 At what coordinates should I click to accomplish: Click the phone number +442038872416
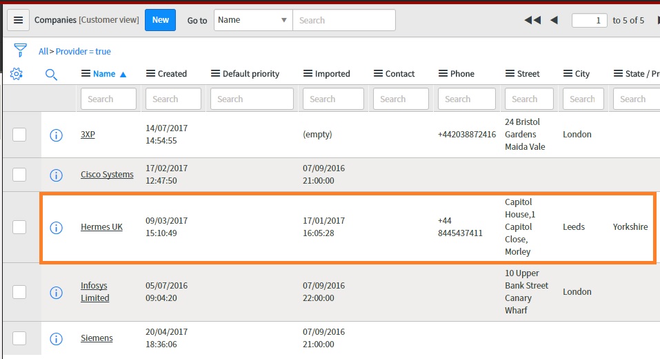pyautogui.click(x=467, y=135)
